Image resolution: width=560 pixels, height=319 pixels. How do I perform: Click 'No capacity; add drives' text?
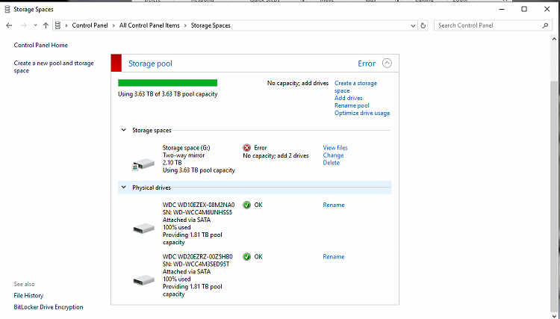(298, 83)
